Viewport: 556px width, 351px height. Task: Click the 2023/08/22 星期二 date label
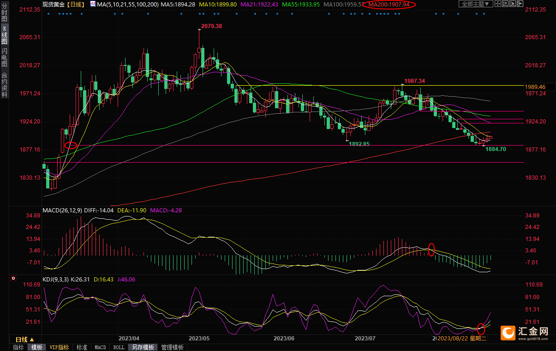coord(462,338)
